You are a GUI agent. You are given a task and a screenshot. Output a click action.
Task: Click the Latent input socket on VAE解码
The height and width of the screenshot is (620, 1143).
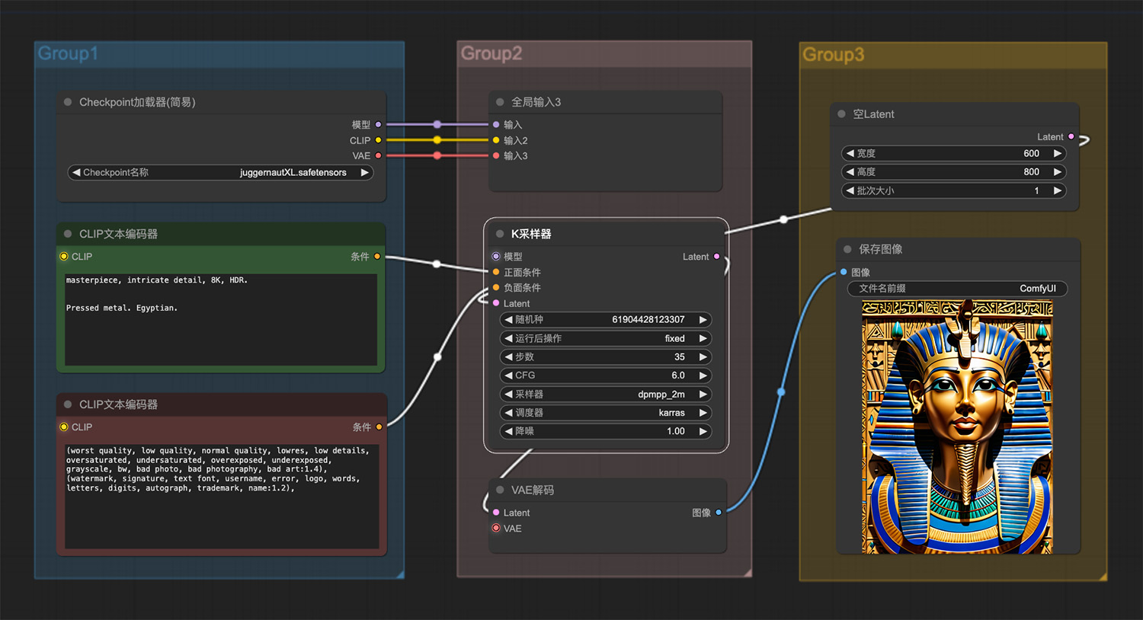(496, 513)
